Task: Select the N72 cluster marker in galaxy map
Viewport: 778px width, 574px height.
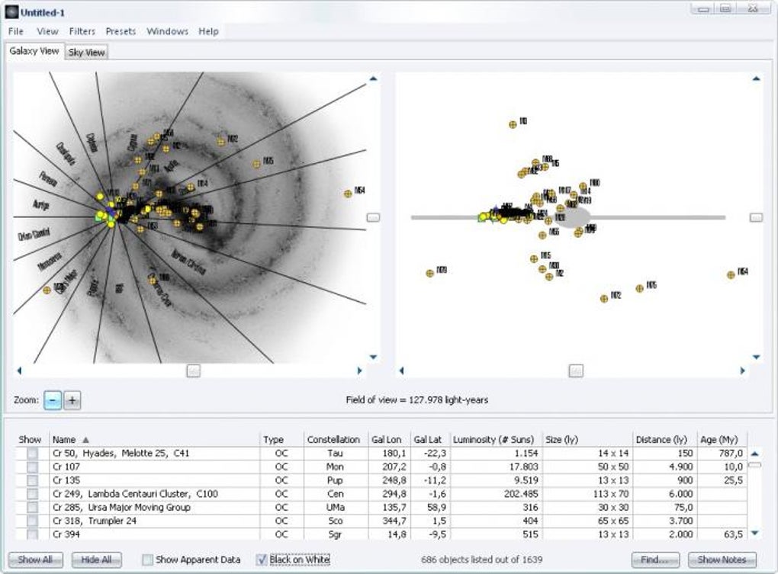Action: pos(220,142)
